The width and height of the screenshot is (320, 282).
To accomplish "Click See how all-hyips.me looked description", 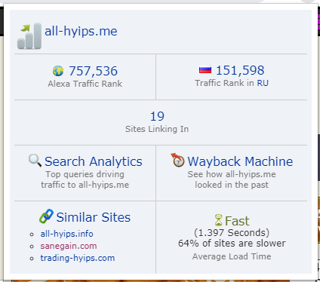I will pos(232,179).
